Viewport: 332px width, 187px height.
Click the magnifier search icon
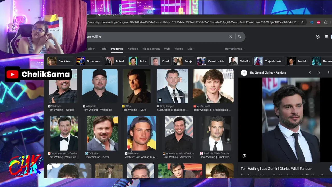point(240,37)
